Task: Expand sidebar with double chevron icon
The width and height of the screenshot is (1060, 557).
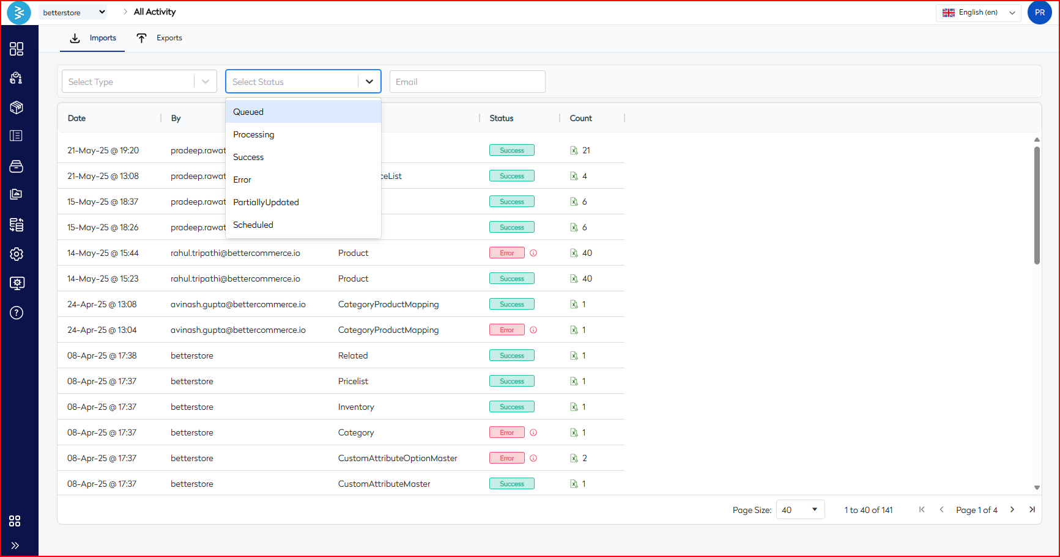Action: pyautogui.click(x=15, y=545)
